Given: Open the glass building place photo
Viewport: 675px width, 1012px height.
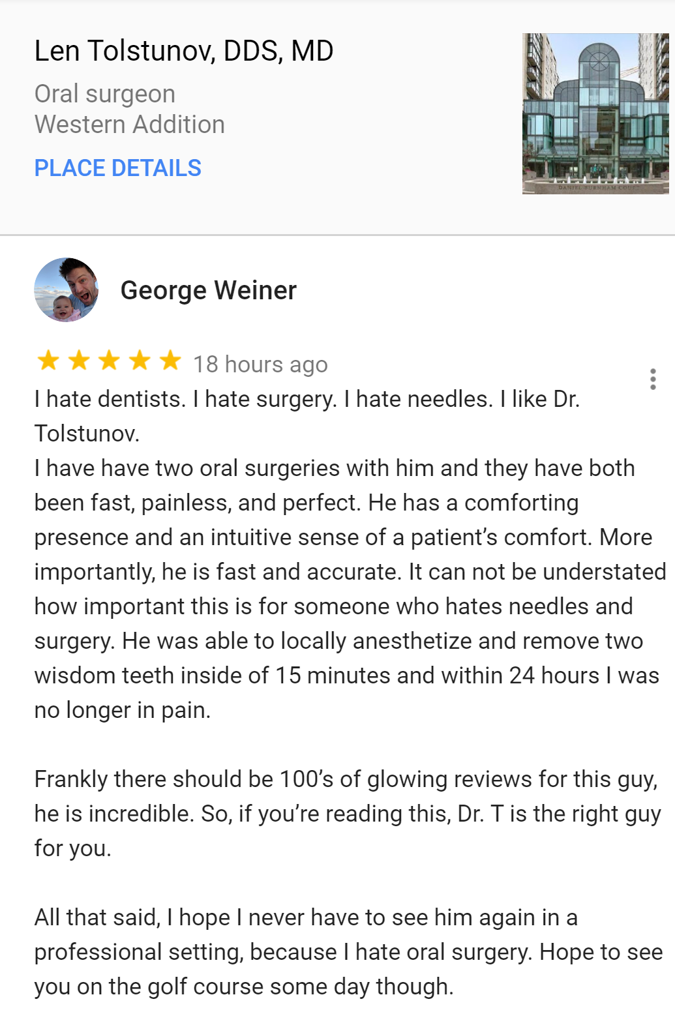Looking at the screenshot, I should click(x=595, y=113).
